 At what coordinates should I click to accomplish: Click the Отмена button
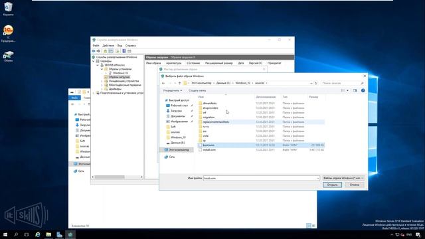[x=355, y=185]
